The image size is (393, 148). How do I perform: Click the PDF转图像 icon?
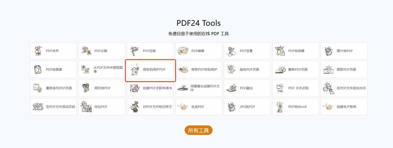(x=38, y=69)
